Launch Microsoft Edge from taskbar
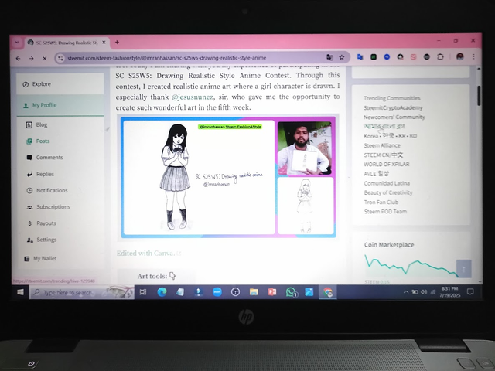Screen dimensions: 495x371 click(162, 292)
